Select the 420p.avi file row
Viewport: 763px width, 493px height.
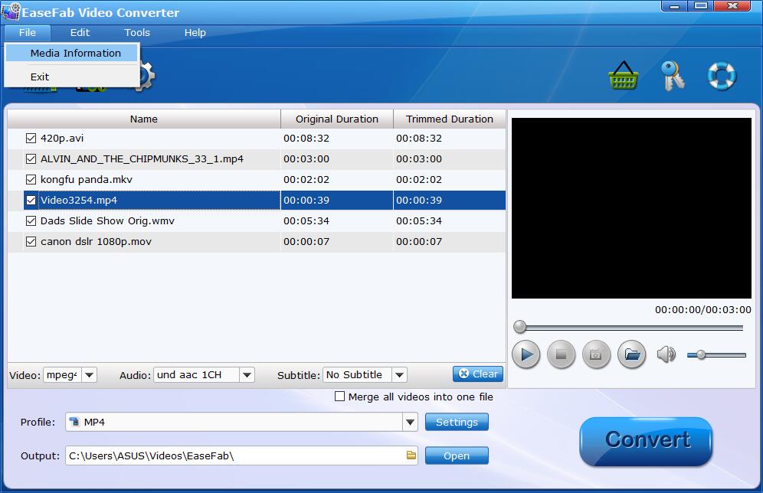tap(257, 139)
